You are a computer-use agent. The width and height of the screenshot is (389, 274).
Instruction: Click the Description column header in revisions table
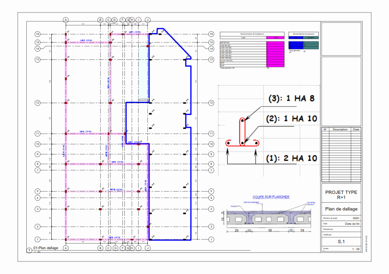pos(340,129)
